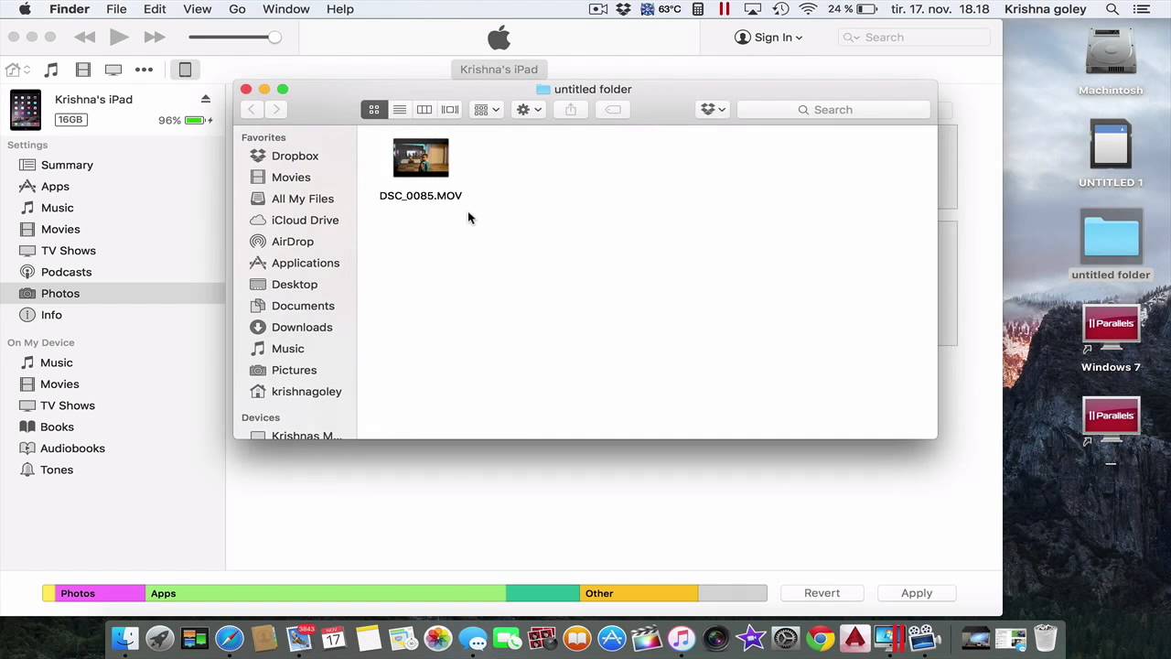Click the three-dots More button in iTunes
Image resolution: width=1171 pixels, height=659 pixels.
pos(145,70)
